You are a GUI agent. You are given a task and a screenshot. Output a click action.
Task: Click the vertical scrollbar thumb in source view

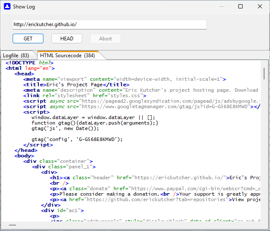(264, 74)
